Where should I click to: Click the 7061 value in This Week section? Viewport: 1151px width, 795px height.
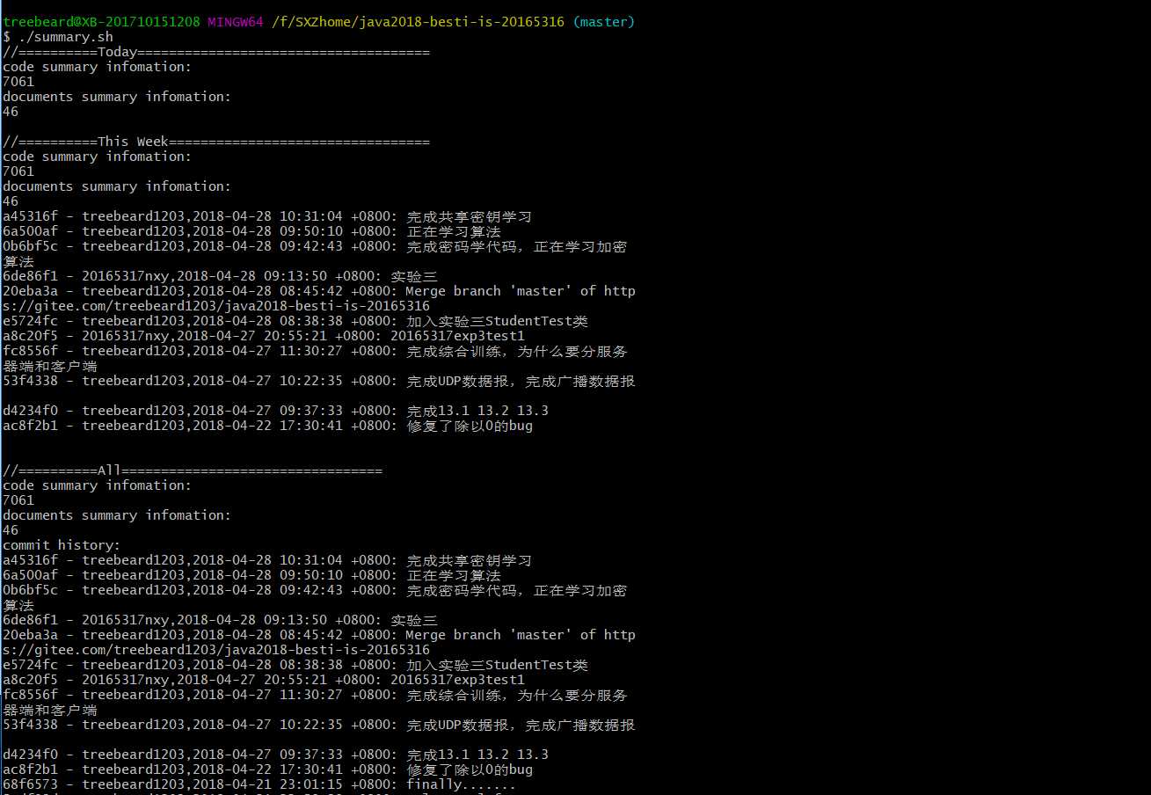click(18, 171)
